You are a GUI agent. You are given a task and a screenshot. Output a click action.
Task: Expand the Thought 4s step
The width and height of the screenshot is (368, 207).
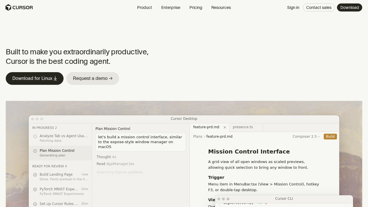106,157
